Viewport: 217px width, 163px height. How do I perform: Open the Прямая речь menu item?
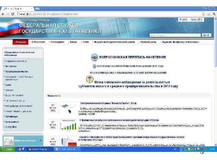point(148,42)
